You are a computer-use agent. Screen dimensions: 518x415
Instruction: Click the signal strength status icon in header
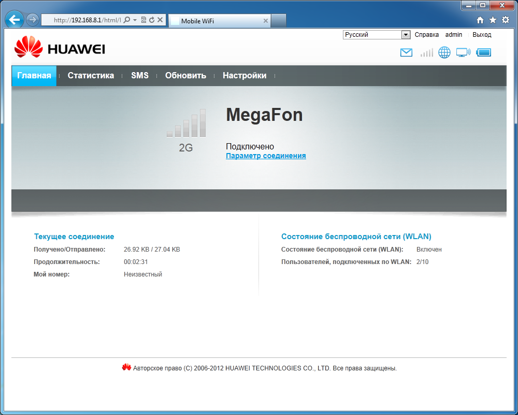pos(426,52)
